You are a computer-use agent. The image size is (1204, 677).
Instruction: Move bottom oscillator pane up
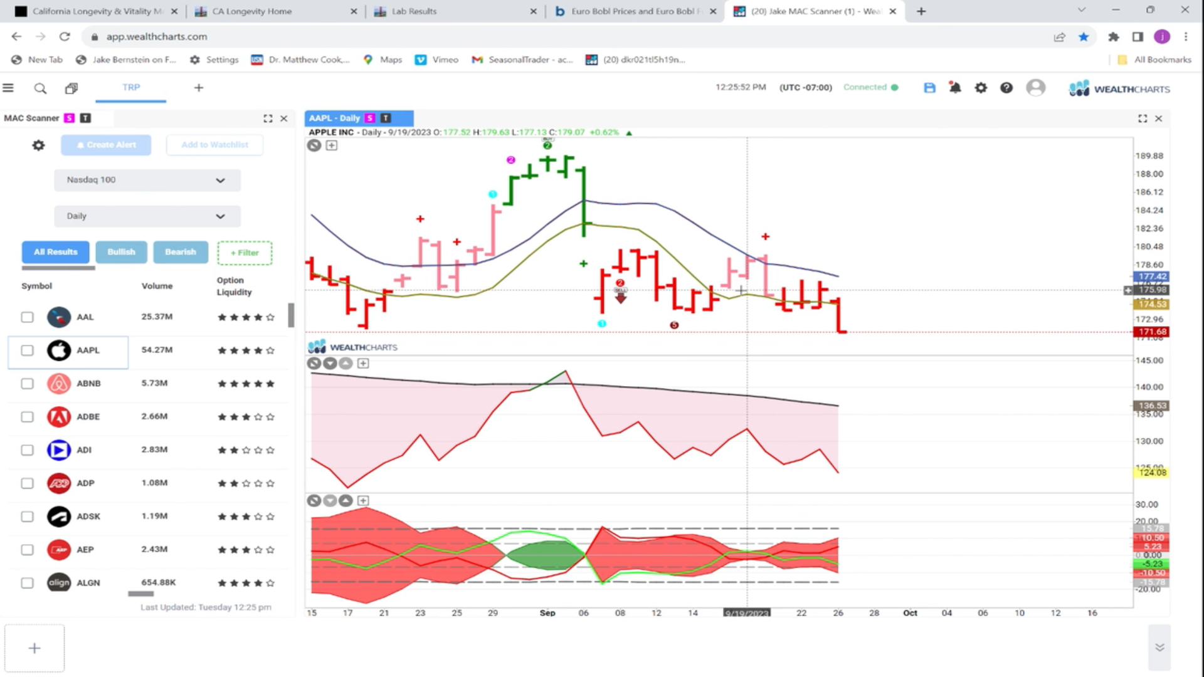click(x=346, y=501)
